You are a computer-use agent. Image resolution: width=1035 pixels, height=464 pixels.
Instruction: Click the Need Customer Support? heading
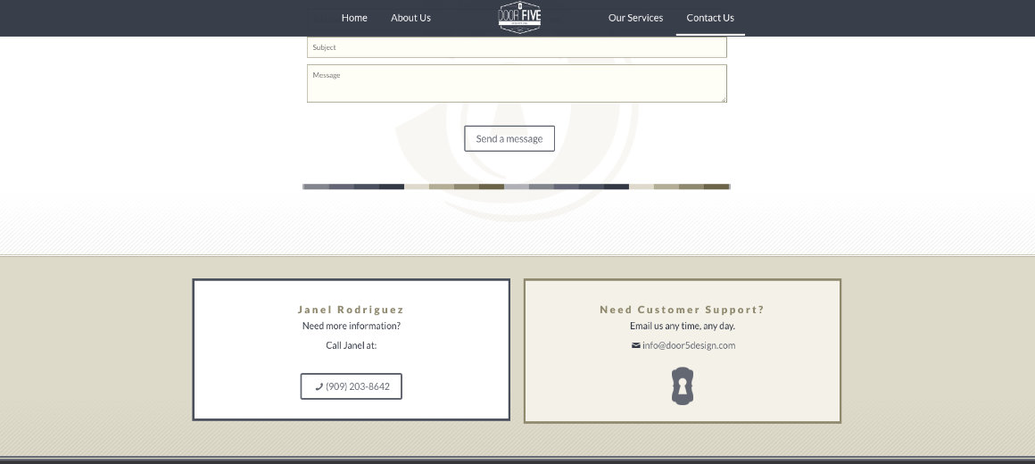683,310
